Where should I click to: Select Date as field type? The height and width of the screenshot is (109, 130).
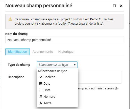pos(57,83)
